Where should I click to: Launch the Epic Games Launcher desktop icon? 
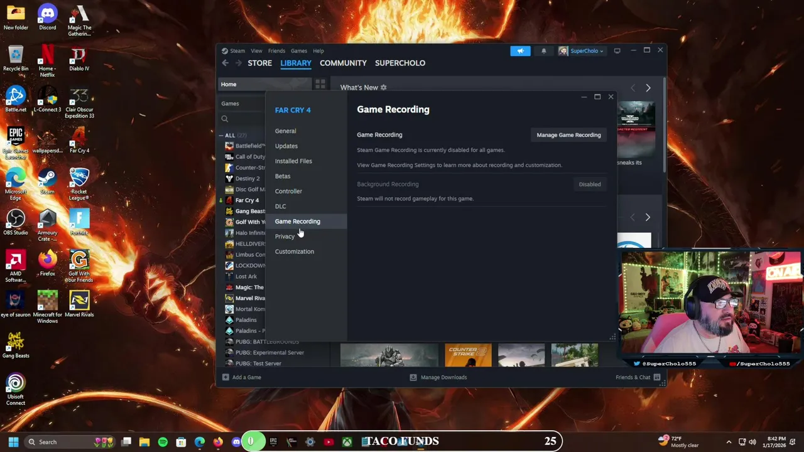click(16, 141)
